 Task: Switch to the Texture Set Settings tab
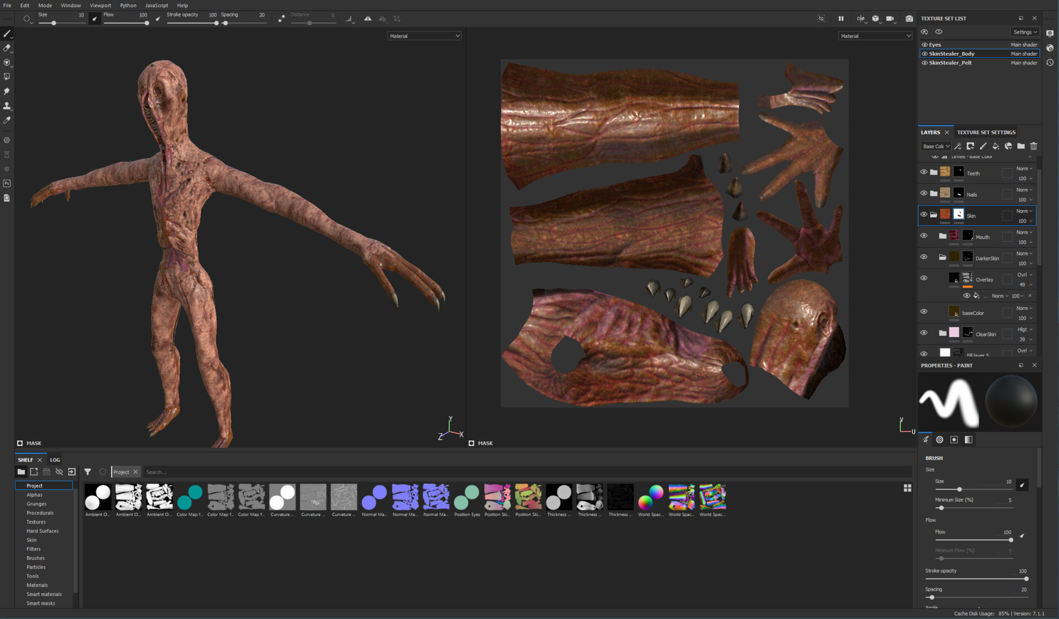(x=986, y=132)
